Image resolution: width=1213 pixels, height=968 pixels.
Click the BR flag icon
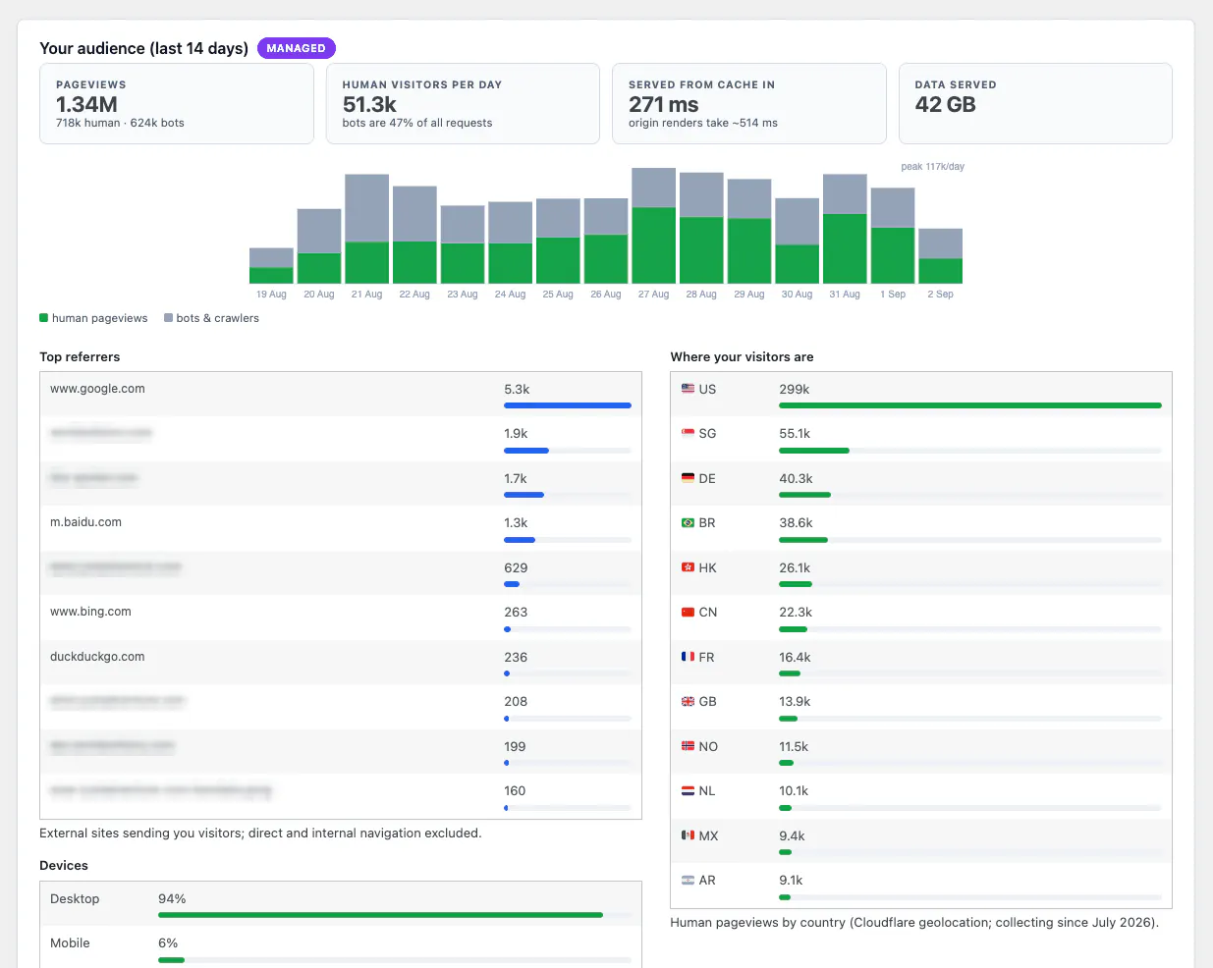coord(688,522)
